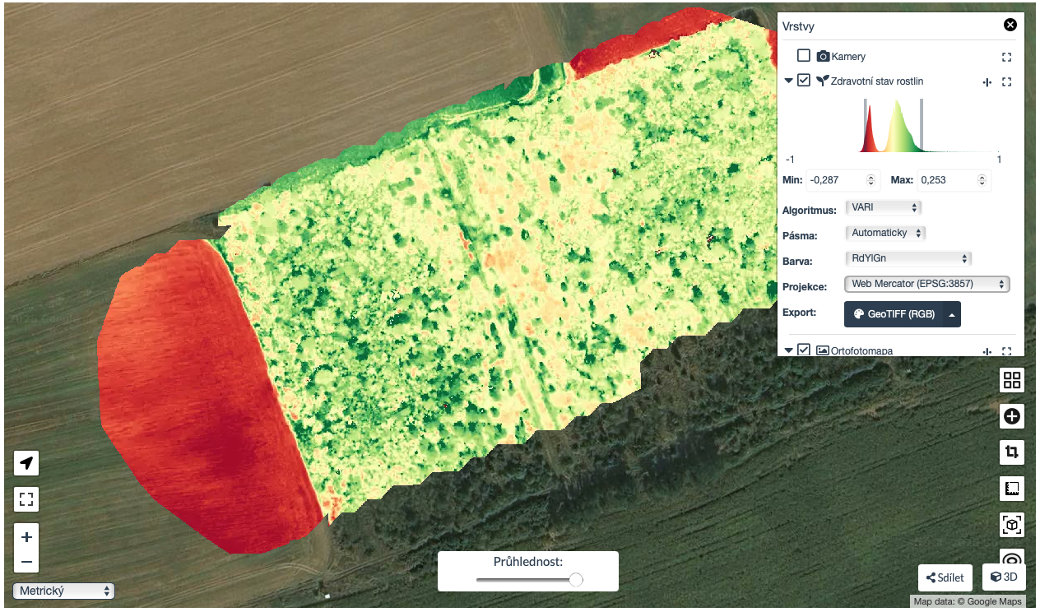The image size is (1040, 612).
Task: Zoom out on the map
Action: (26, 562)
